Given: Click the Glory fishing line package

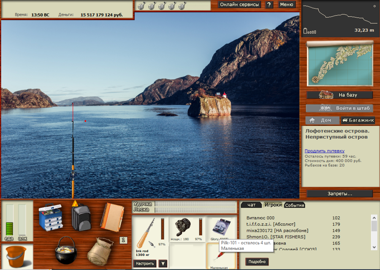Looking at the screenshot, I should 221,229.
